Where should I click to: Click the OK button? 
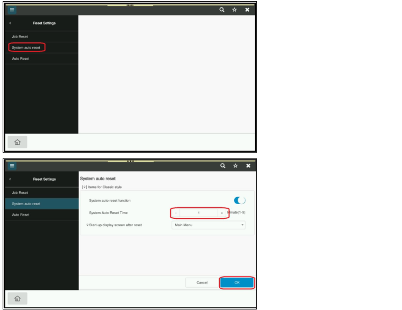pyautogui.click(x=237, y=282)
